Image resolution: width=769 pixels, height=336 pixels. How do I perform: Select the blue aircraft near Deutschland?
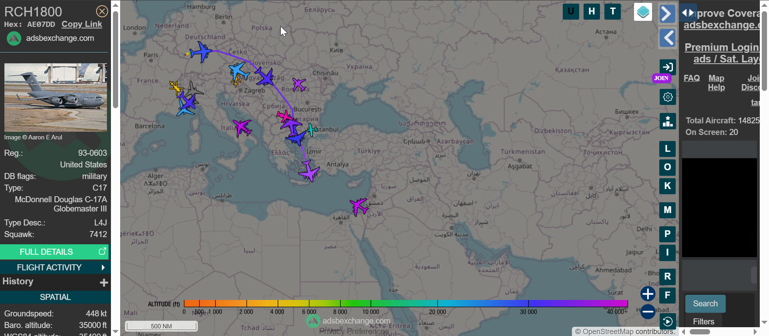point(201,52)
